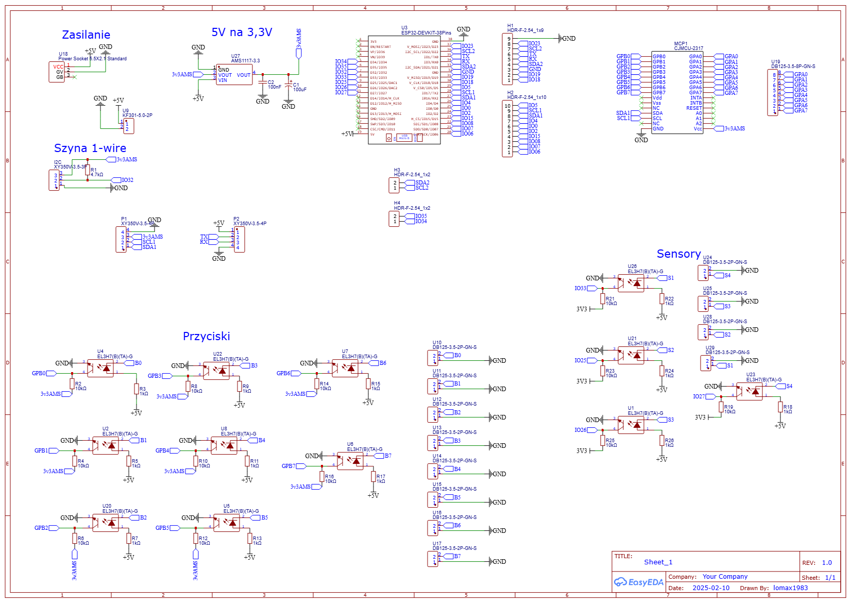Select optocoupler U7 symbol

(345, 368)
